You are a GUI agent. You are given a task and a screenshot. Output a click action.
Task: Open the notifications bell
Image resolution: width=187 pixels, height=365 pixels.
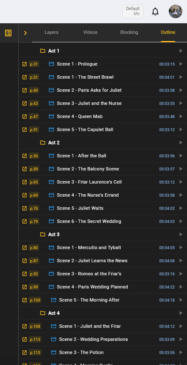tap(155, 11)
